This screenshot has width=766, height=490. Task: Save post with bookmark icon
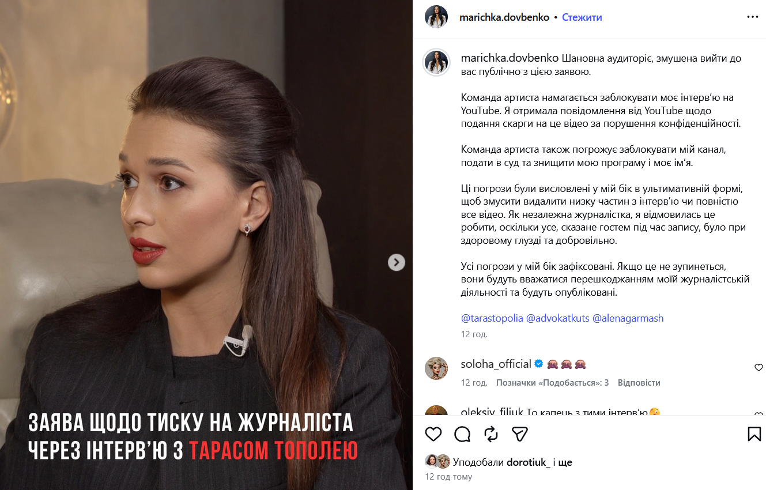click(x=754, y=434)
